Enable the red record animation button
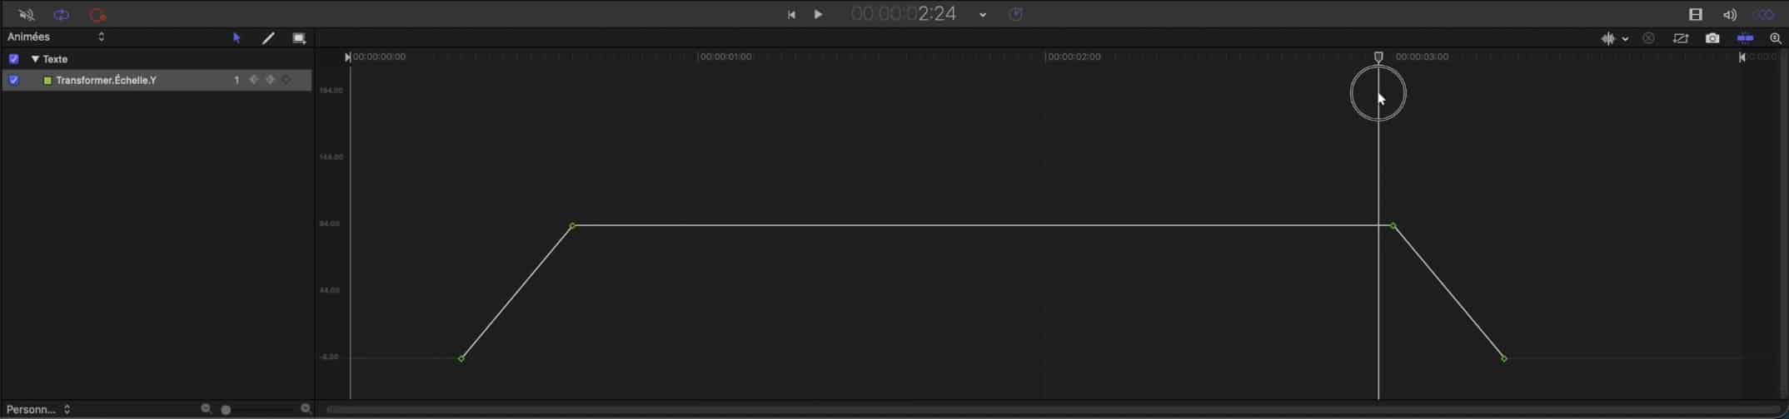1789x419 pixels. (x=97, y=15)
